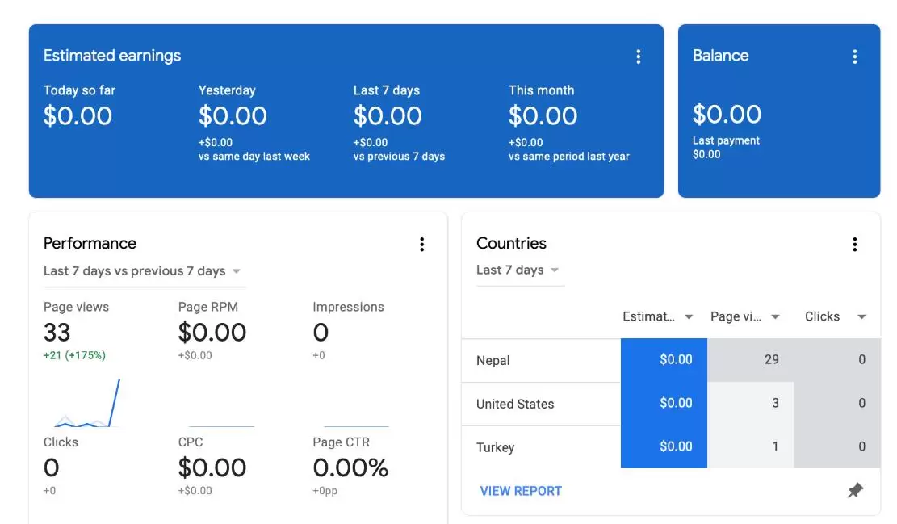The height and width of the screenshot is (524, 897).
Task: Select the Nepal country row
Action: (671, 360)
